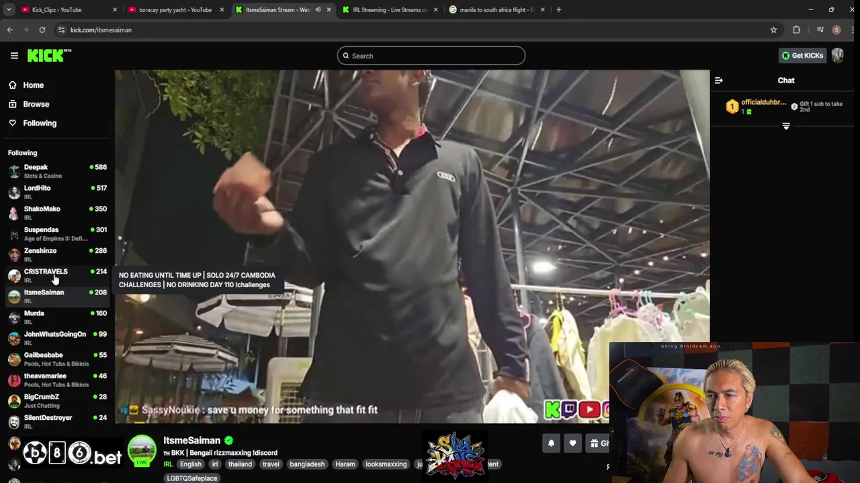Image resolution: width=860 pixels, height=483 pixels.
Task: Open tab search dropdown arrow
Action: pos(9,10)
